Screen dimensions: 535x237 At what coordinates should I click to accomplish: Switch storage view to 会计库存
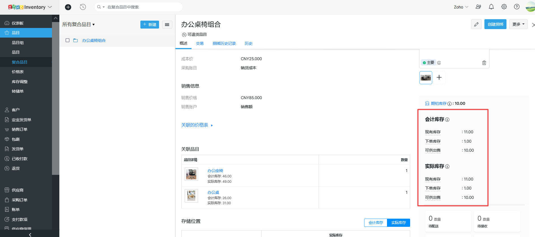pyautogui.click(x=376, y=223)
